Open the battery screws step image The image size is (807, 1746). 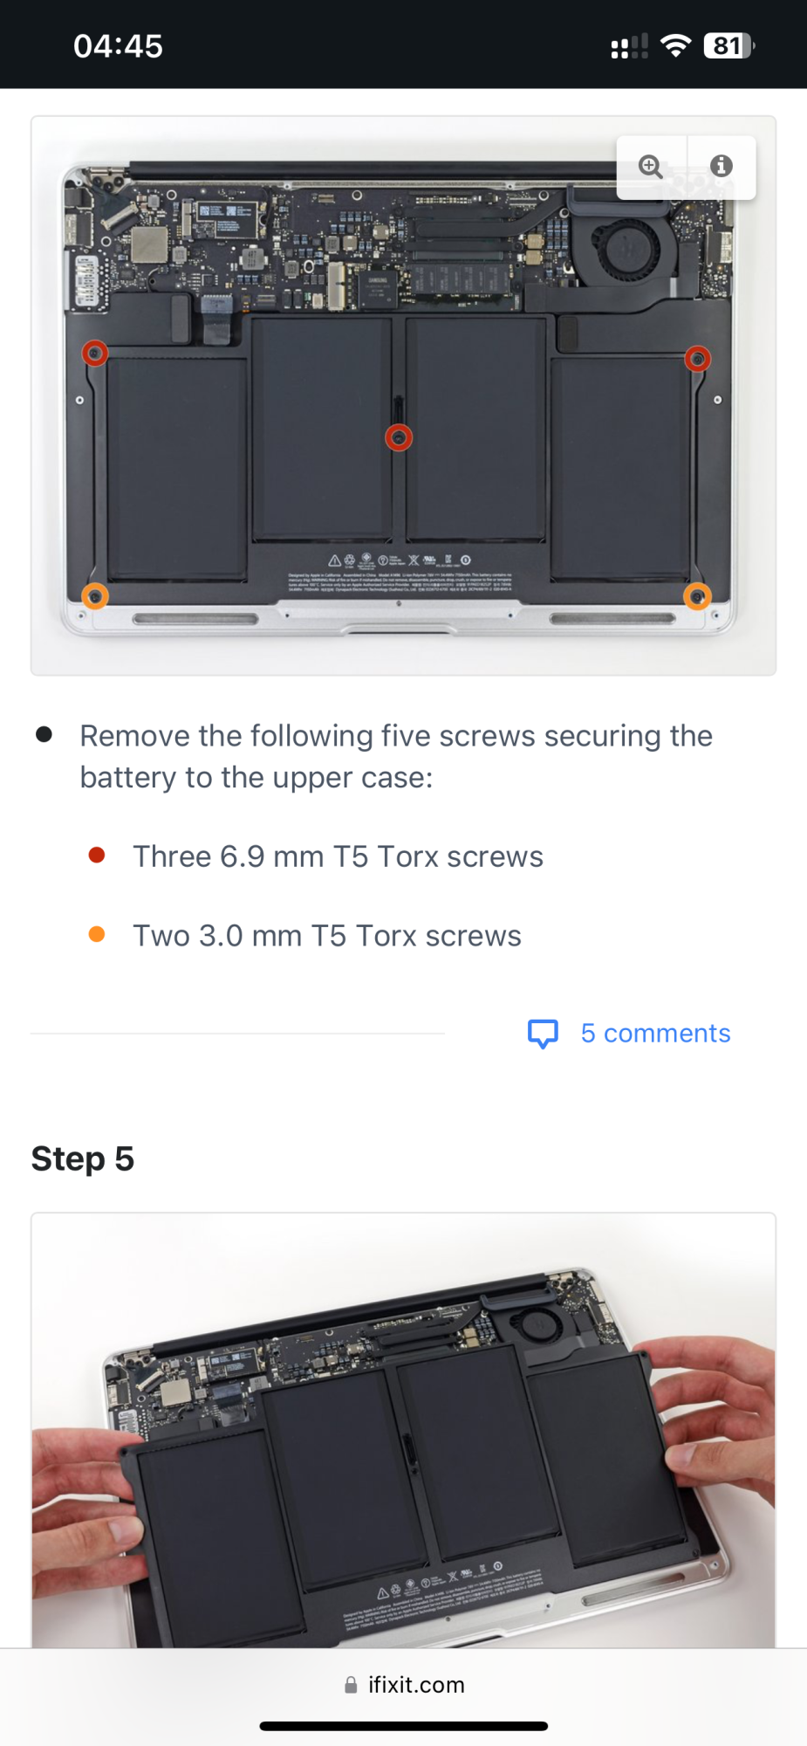403,395
